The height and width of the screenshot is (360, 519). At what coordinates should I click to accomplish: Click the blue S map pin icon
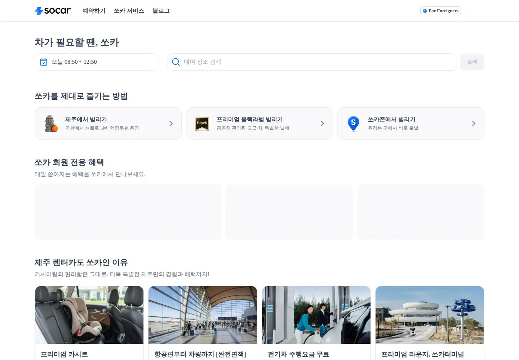[353, 123]
